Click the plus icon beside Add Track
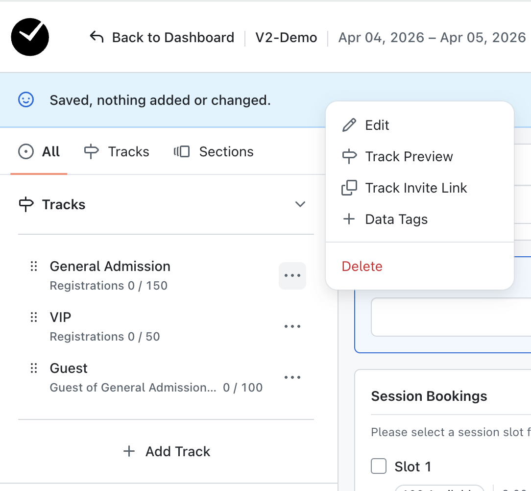The image size is (531, 491). [x=129, y=451]
